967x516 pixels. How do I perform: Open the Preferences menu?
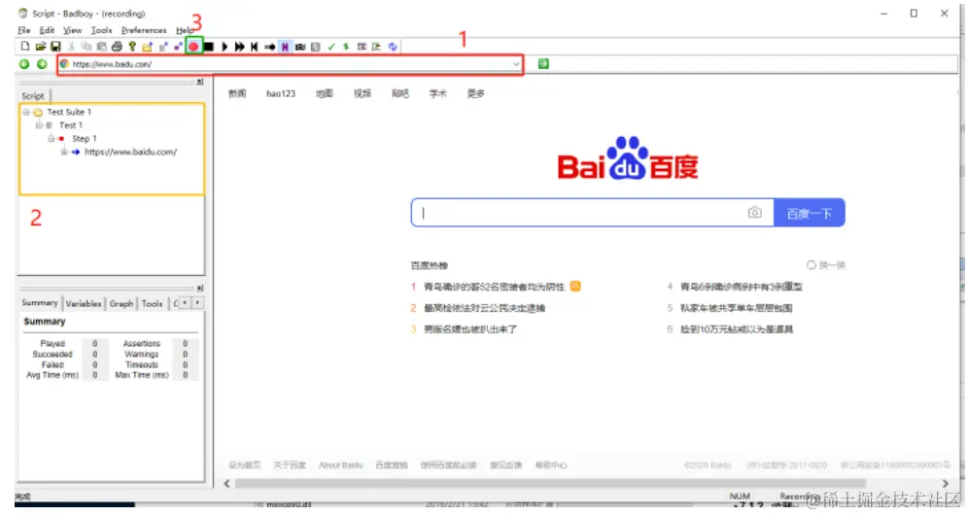point(144,30)
